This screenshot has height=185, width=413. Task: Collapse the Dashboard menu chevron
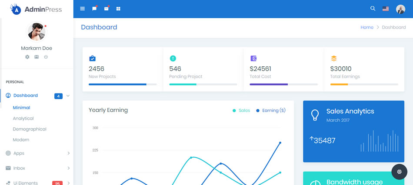point(68,96)
